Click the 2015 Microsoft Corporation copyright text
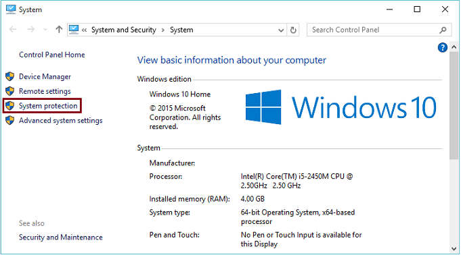Viewport: 461px width, 255px height. pos(185,117)
